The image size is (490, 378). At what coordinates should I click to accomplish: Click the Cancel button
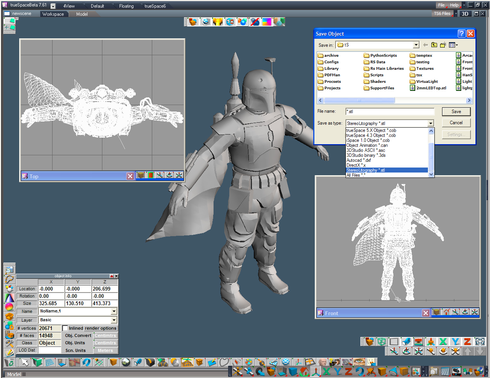456,123
